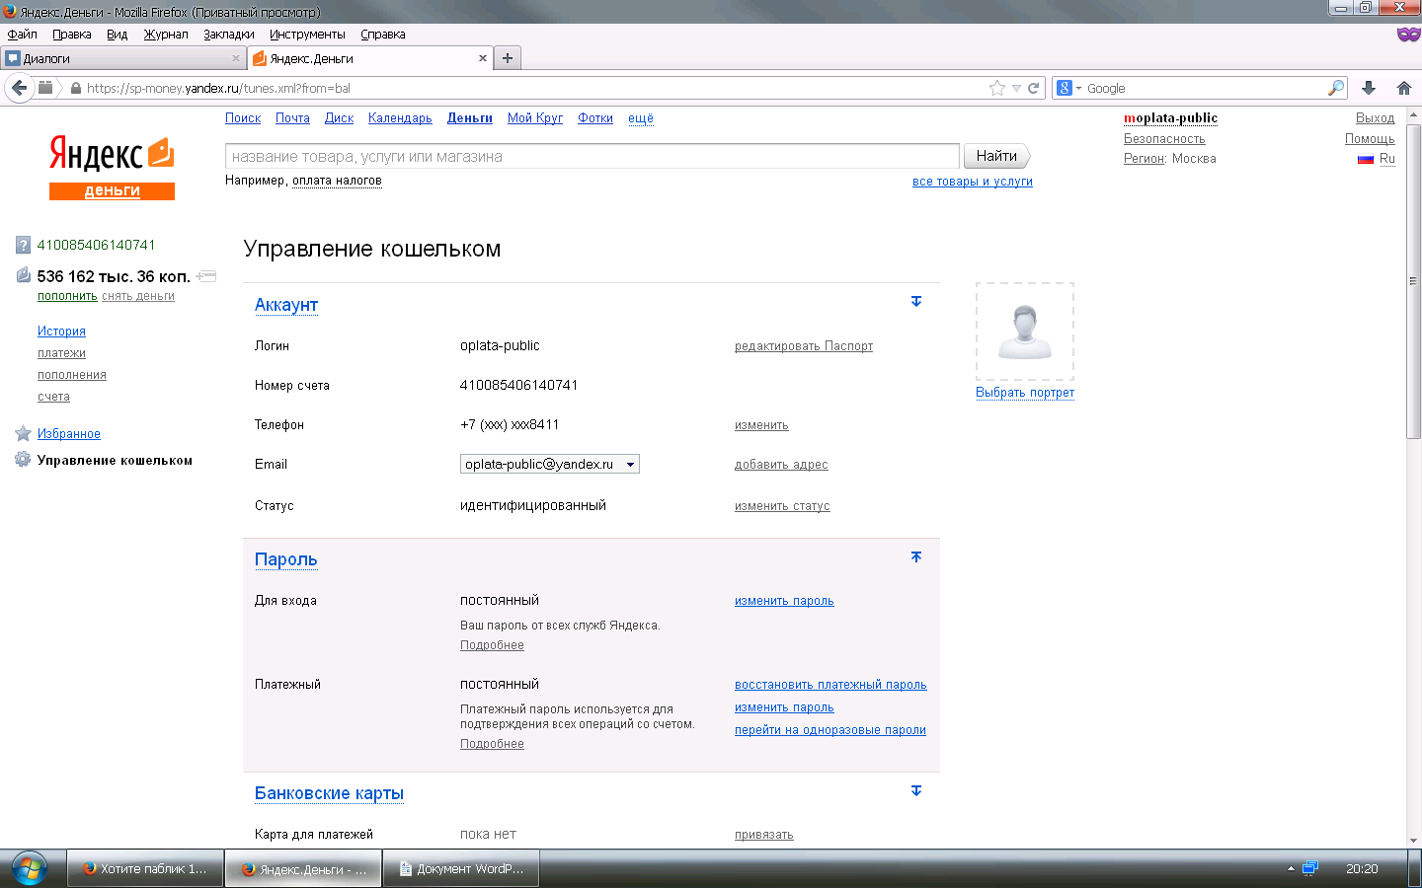The width and height of the screenshot is (1422, 888).
Task: Click the Найти search button
Action: click(x=996, y=156)
